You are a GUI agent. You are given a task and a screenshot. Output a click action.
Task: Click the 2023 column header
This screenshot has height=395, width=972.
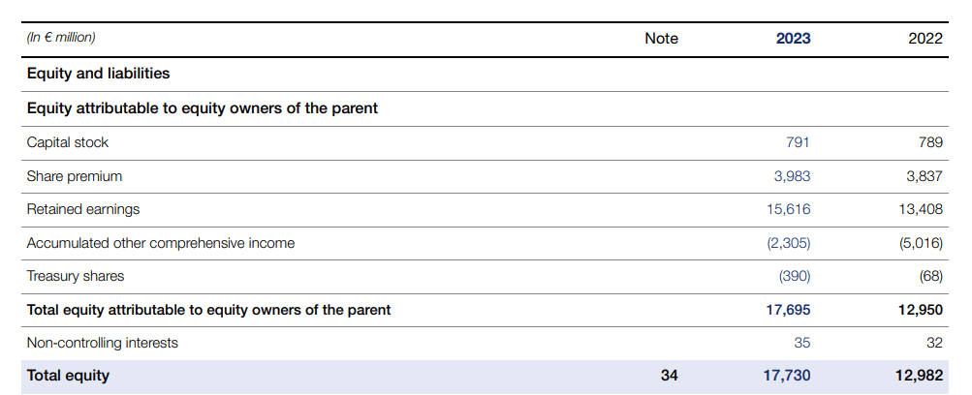[793, 39]
